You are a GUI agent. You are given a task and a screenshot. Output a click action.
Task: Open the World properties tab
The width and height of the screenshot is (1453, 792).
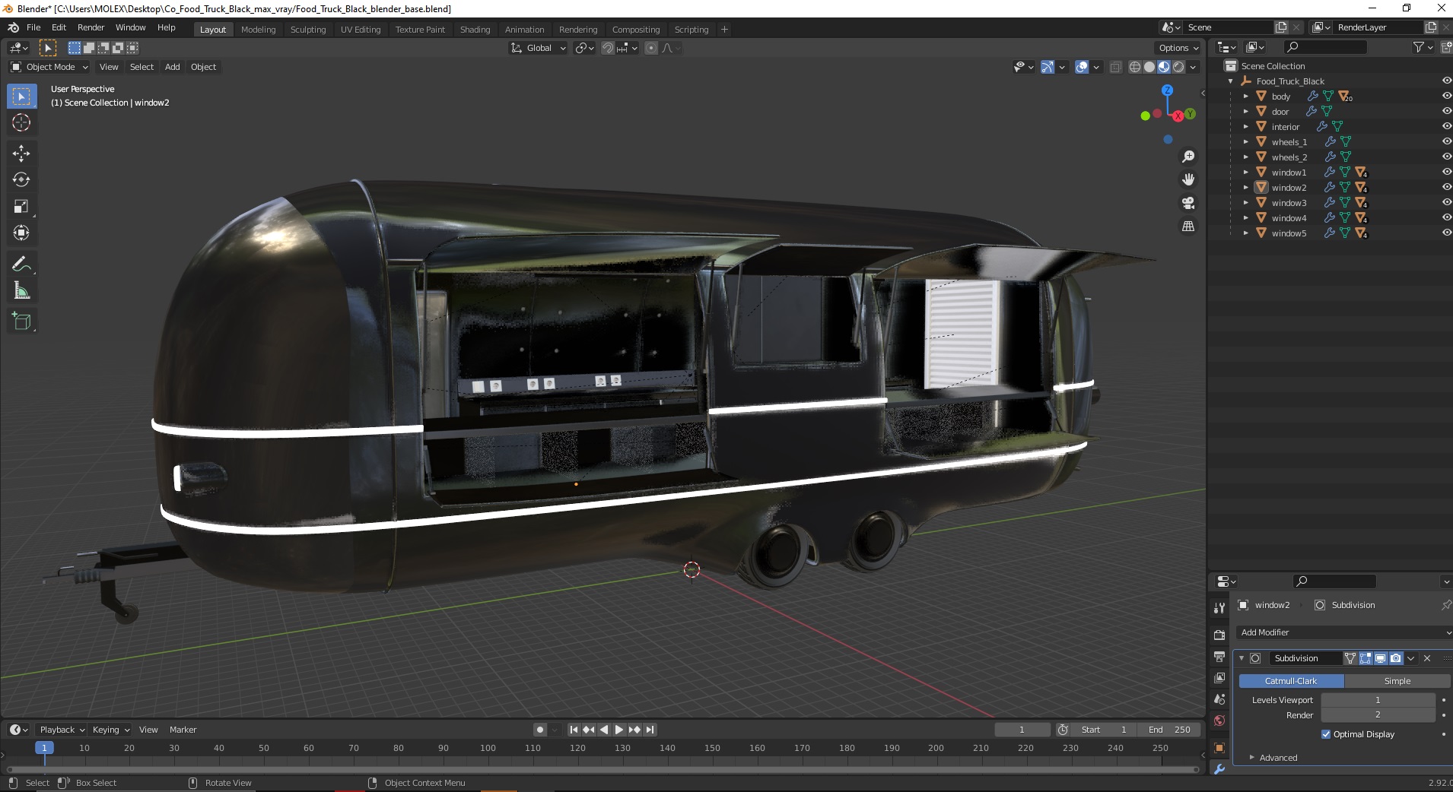(x=1219, y=721)
